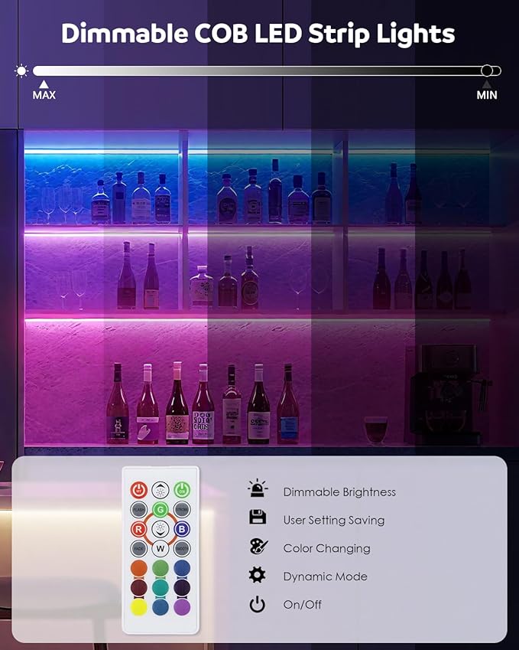The image size is (519, 650).
Task: Click the brightness slider handle near MIN
Action: coord(487,70)
